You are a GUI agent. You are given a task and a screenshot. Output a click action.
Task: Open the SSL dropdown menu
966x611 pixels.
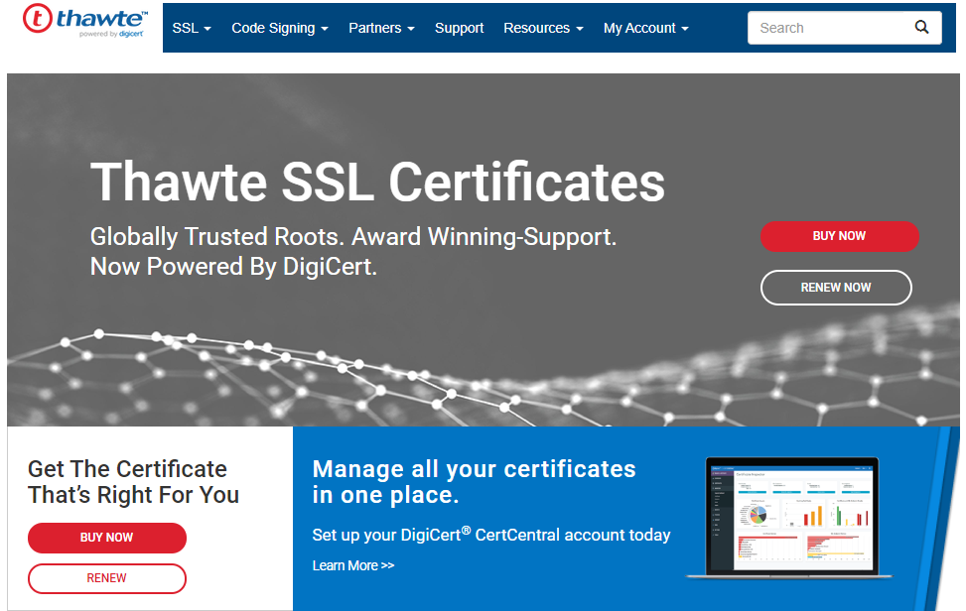pos(192,28)
